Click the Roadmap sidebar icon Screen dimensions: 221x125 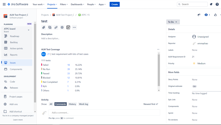click(6, 36)
